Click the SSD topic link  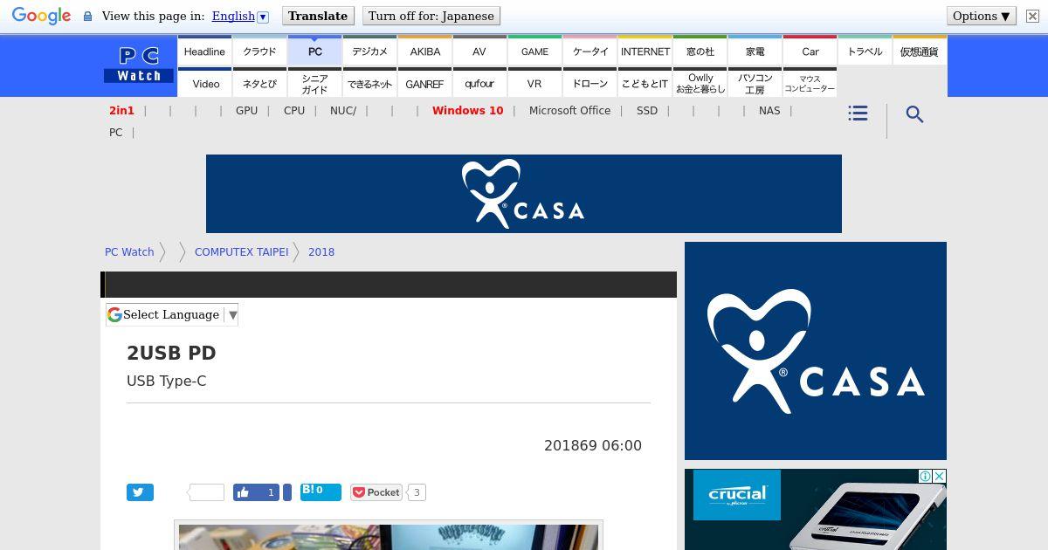click(647, 111)
